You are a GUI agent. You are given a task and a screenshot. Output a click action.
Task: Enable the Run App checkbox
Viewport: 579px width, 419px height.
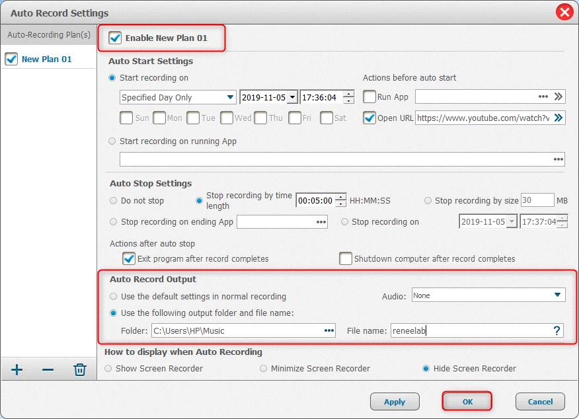(369, 96)
